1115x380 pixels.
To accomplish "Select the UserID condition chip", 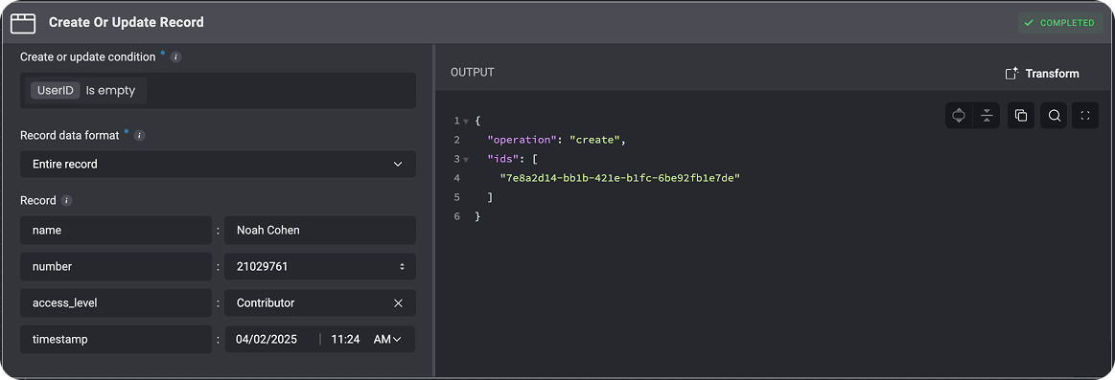I will (55, 91).
